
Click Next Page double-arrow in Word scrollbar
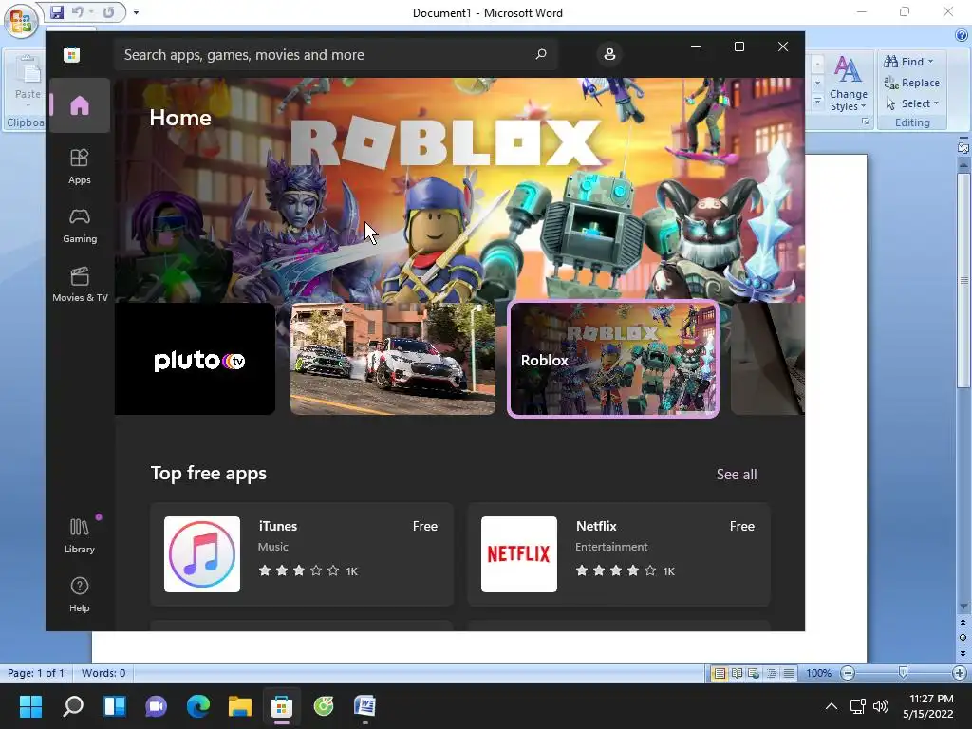tap(963, 653)
